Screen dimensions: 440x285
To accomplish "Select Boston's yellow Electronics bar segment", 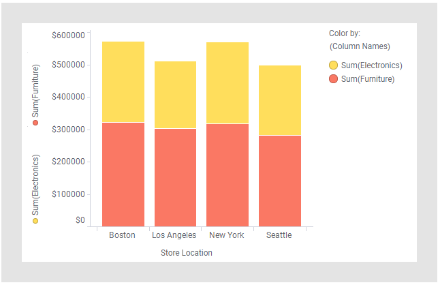I will [123, 82].
